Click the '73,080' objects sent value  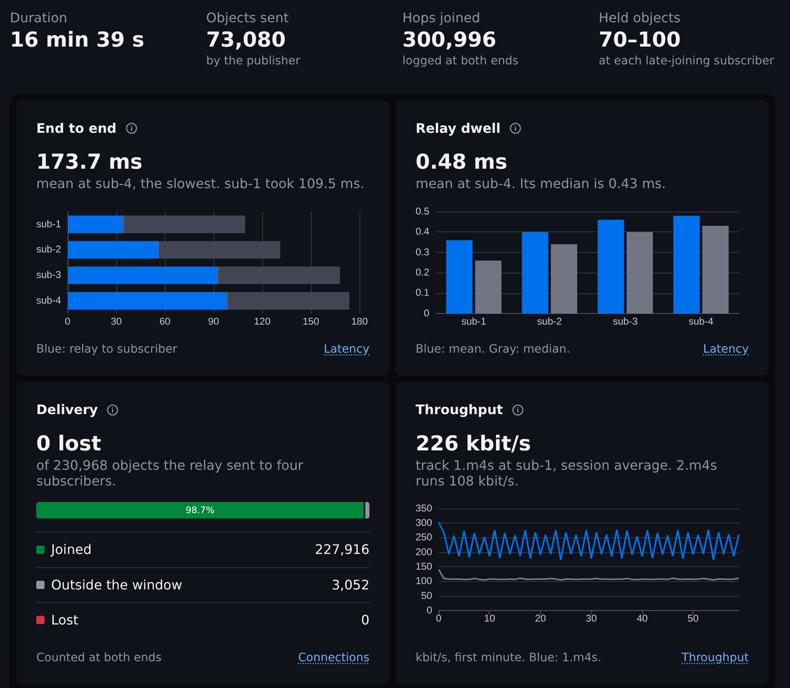246,40
